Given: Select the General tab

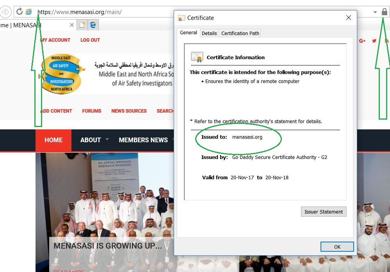Looking at the screenshot, I should coord(188,32).
